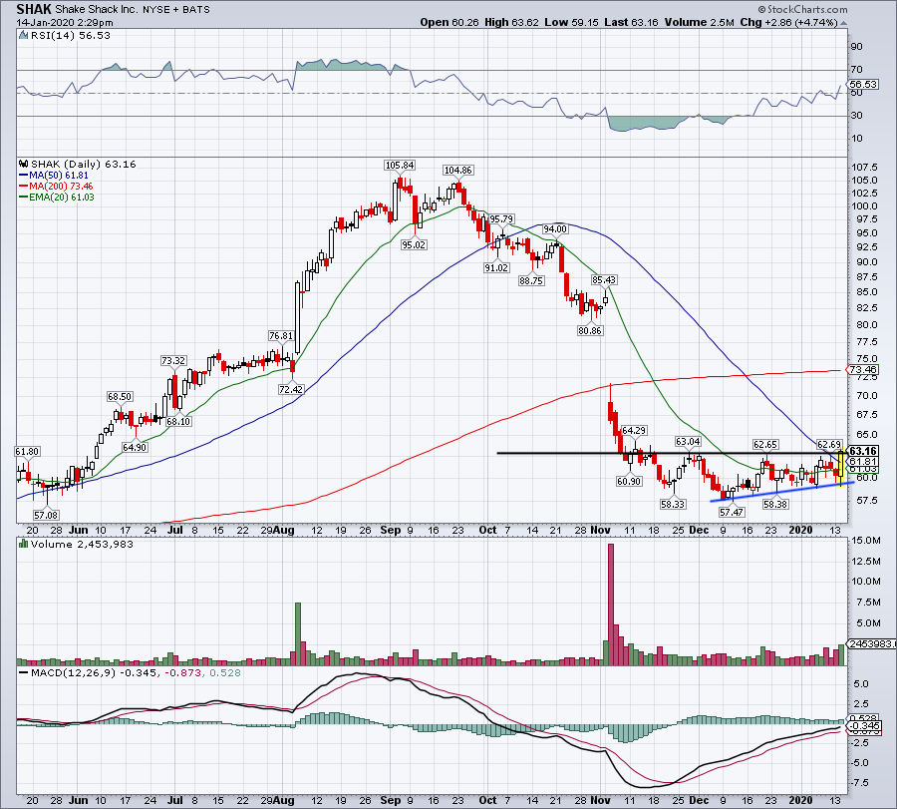
Task: Click the 95.02 low price label
Action: point(414,244)
